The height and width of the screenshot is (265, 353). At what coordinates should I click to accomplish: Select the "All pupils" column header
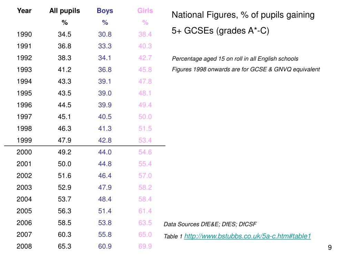64,11
